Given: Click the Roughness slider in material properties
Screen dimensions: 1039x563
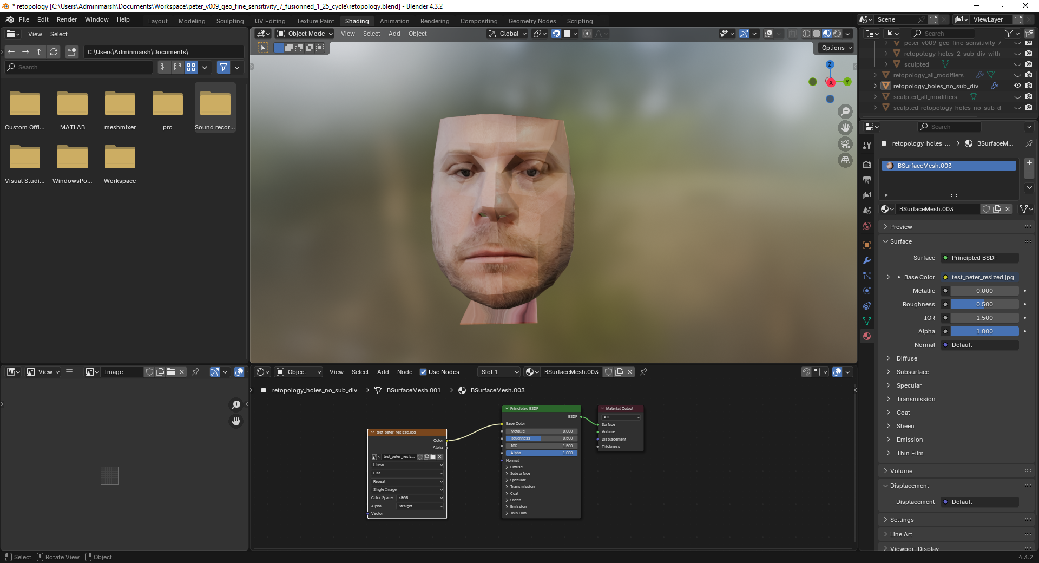Looking at the screenshot, I should click(984, 304).
